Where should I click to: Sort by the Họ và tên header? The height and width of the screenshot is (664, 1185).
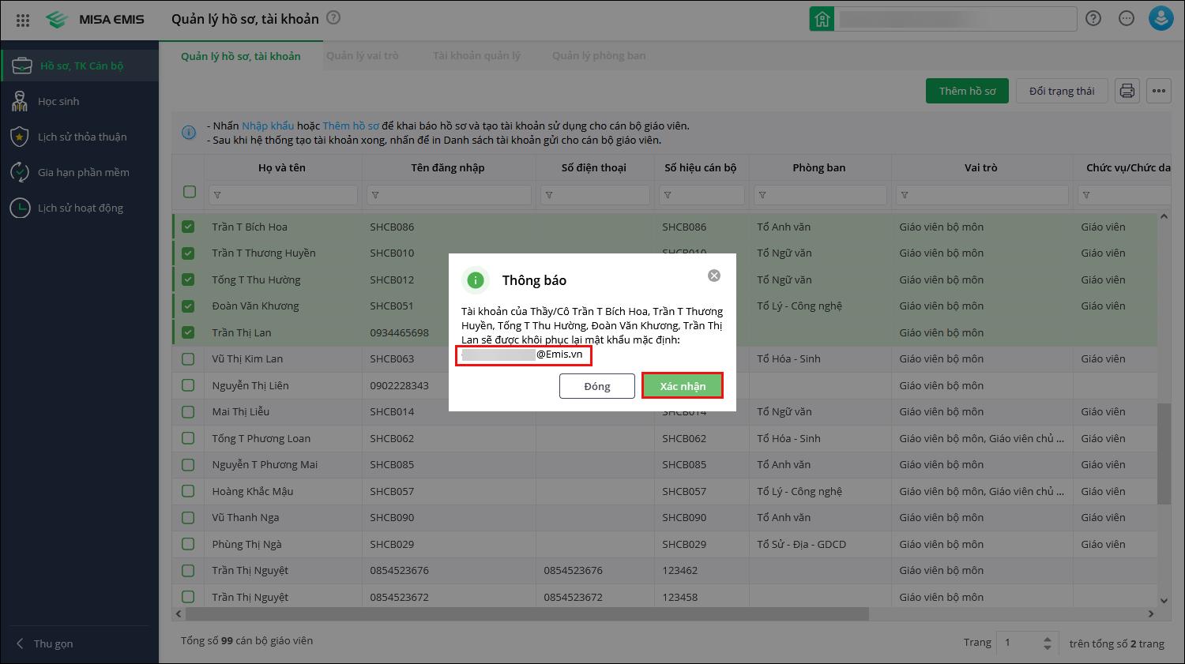tap(282, 167)
